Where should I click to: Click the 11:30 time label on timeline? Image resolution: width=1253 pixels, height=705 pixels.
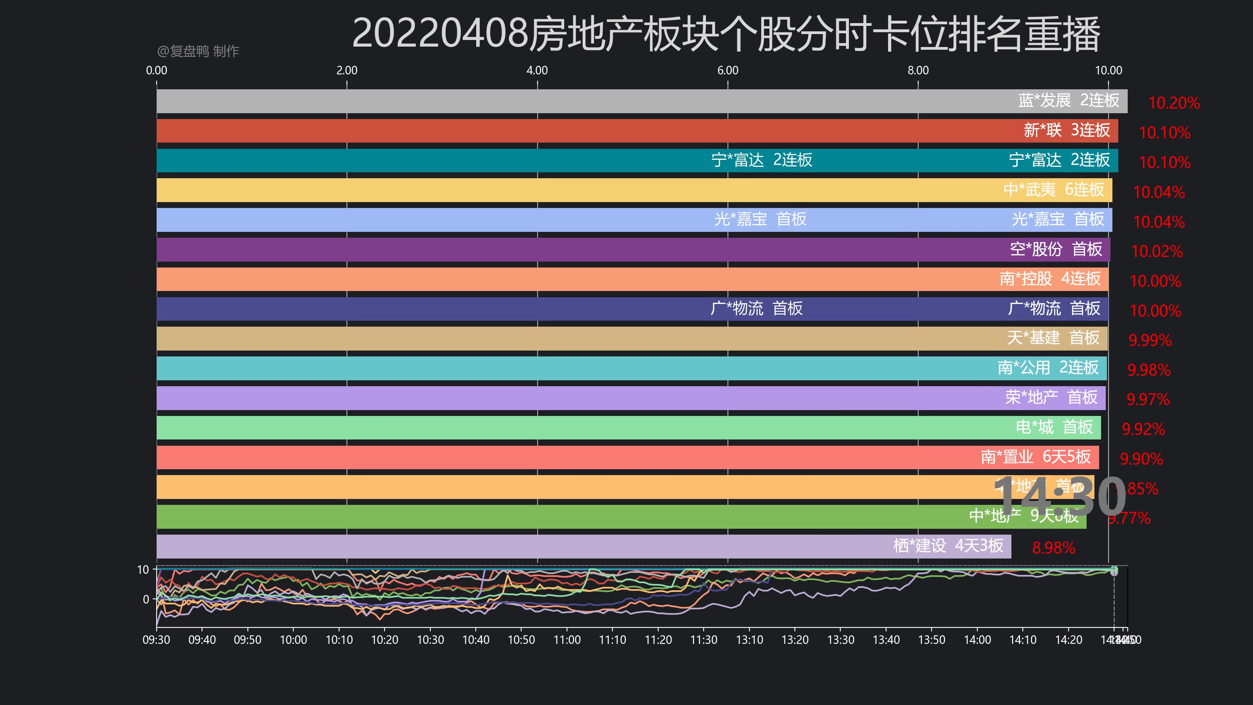[704, 639]
